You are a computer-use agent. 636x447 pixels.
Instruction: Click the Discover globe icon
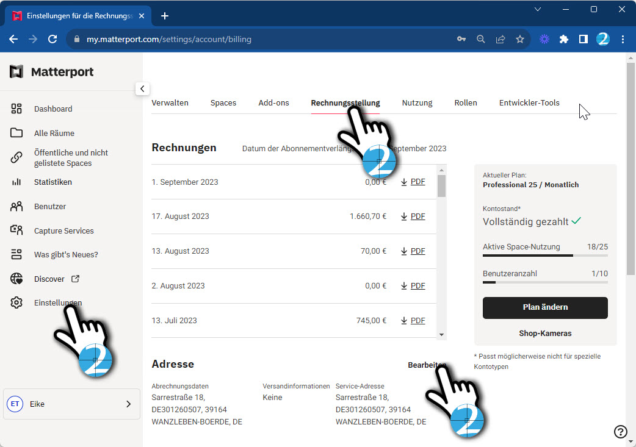click(x=16, y=279)
